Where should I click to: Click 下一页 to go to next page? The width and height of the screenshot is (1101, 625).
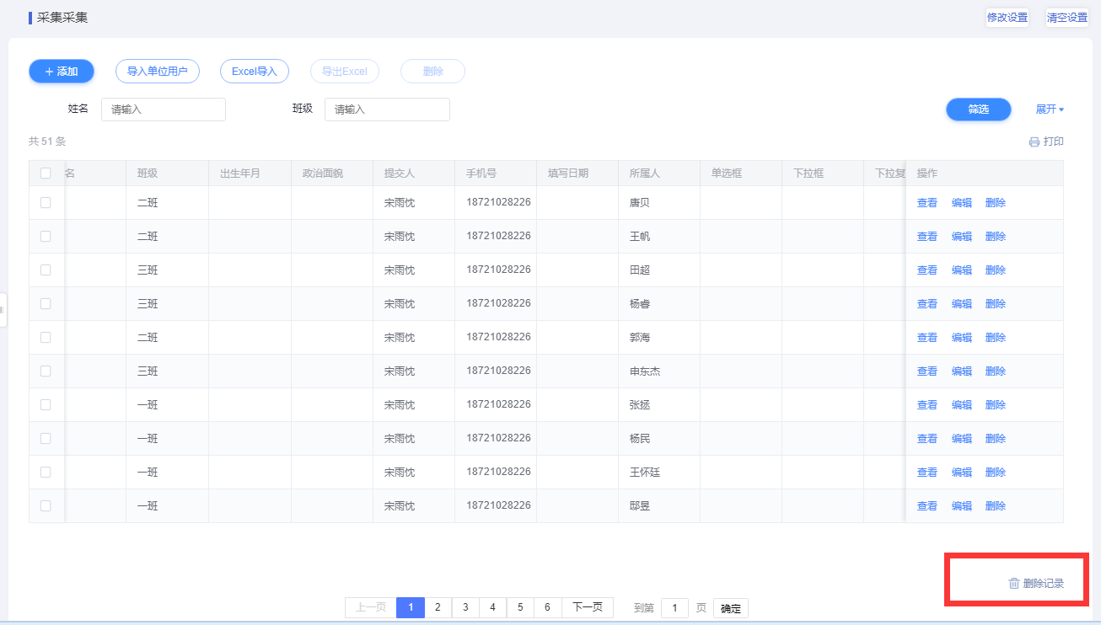coord(588,607)
